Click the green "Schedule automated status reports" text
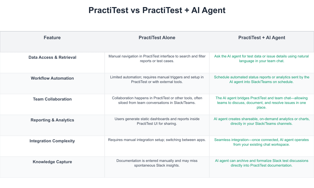The width and height of the screenshot is (314, 188). coord(262,79)
